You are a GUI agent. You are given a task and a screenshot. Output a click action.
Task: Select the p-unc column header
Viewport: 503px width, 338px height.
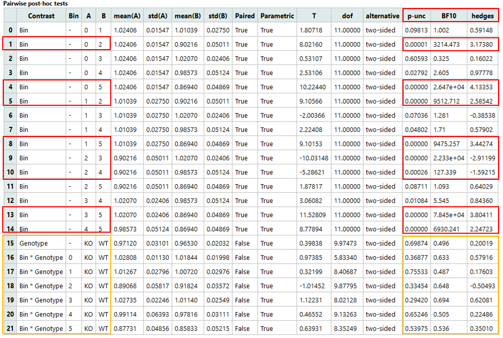pos(416,16)
